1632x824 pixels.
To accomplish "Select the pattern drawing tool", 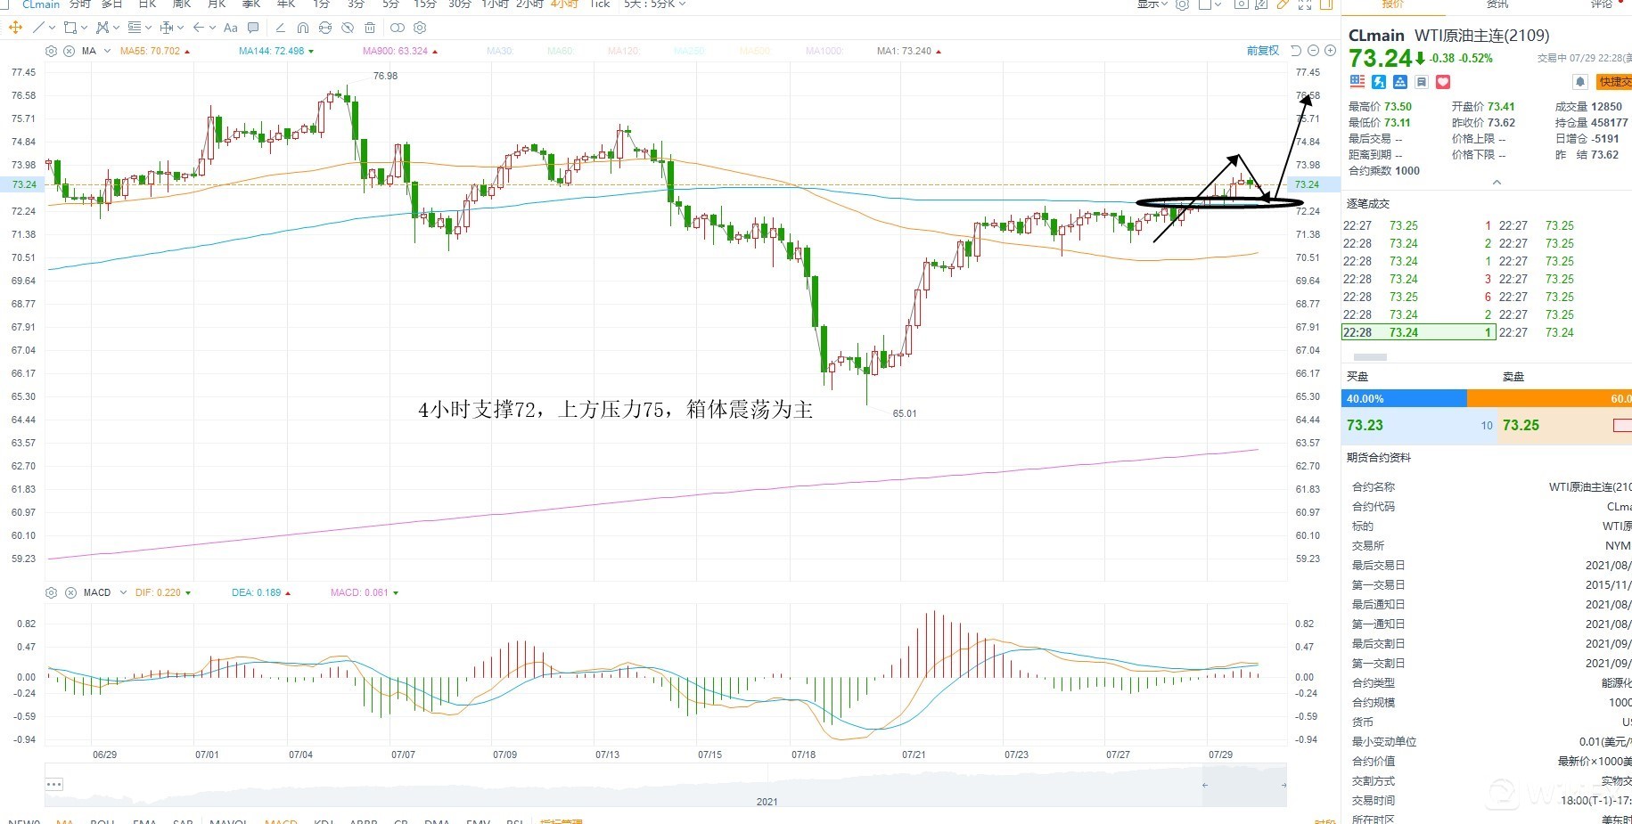I will [x=103, y=28].
